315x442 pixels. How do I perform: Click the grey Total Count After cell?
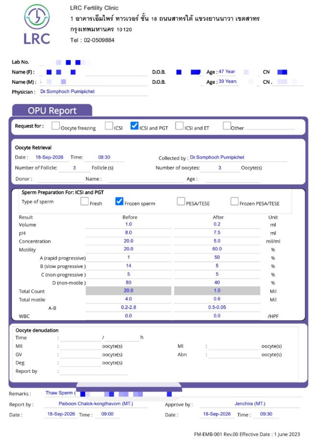pos(217,290)
